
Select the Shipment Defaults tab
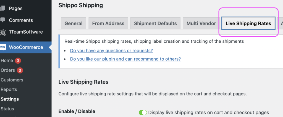coord(155,23)
